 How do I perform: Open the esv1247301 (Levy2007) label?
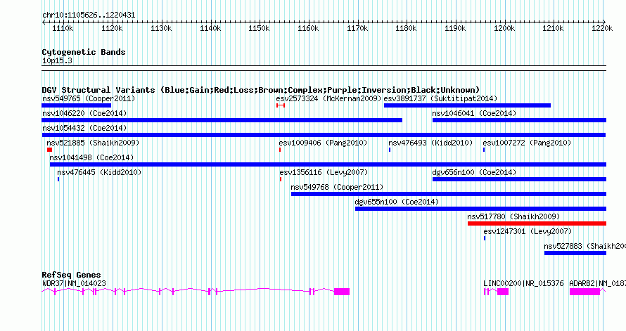(528, 231)
